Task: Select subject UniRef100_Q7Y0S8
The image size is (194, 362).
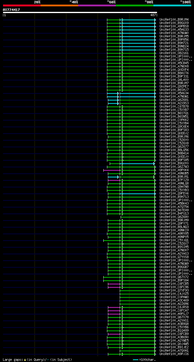Action: point(174,257)
